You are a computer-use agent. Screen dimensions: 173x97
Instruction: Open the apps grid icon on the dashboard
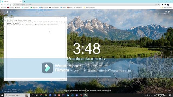[11, 12]
